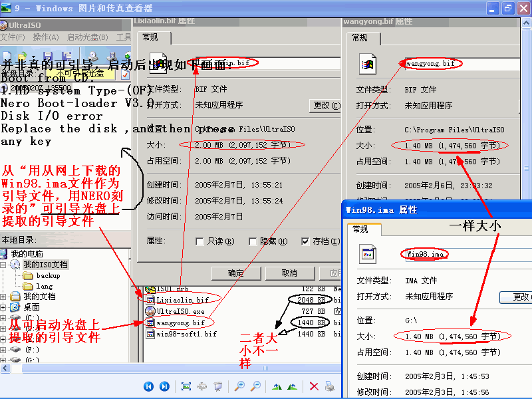The height and width of the screenshot is (399, 532).
Task: Select the lang folder label
Action: point(45,286)
